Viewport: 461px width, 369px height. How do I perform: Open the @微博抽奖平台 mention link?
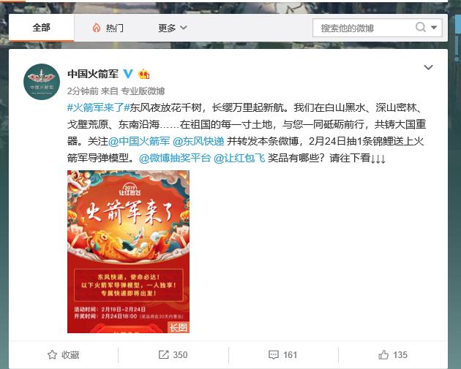(175, 159)
